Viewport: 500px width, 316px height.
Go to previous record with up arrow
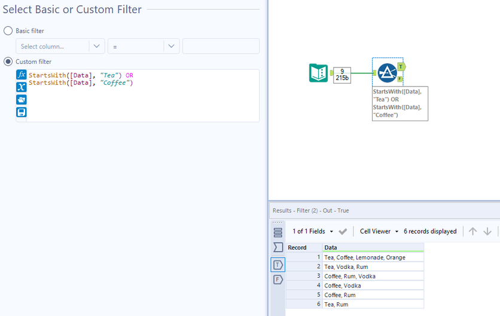point(473,231)
